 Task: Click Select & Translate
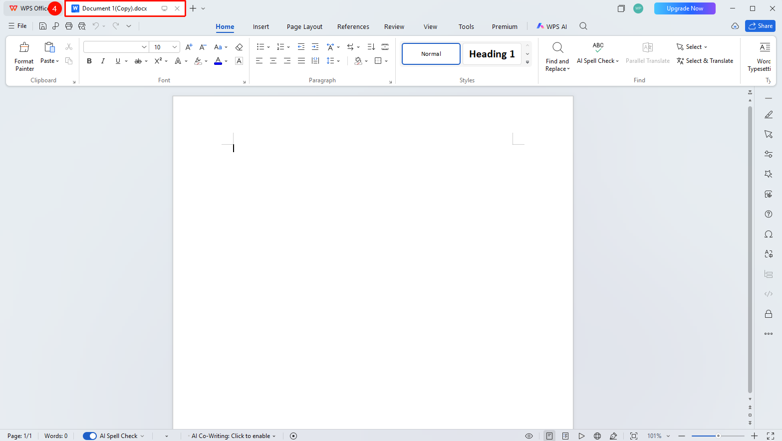pyautogui.click(x=705, y=61)
